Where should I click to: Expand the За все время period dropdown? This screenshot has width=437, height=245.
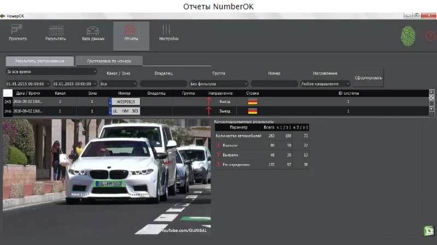click(x=51, y=72)
